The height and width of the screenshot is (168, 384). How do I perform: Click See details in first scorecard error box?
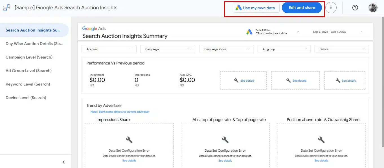[247, 81]
